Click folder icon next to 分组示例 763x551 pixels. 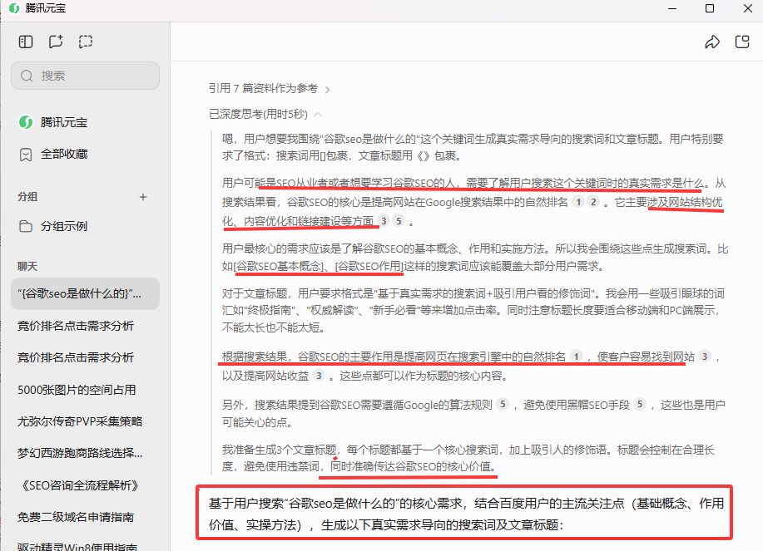(26, 226)
